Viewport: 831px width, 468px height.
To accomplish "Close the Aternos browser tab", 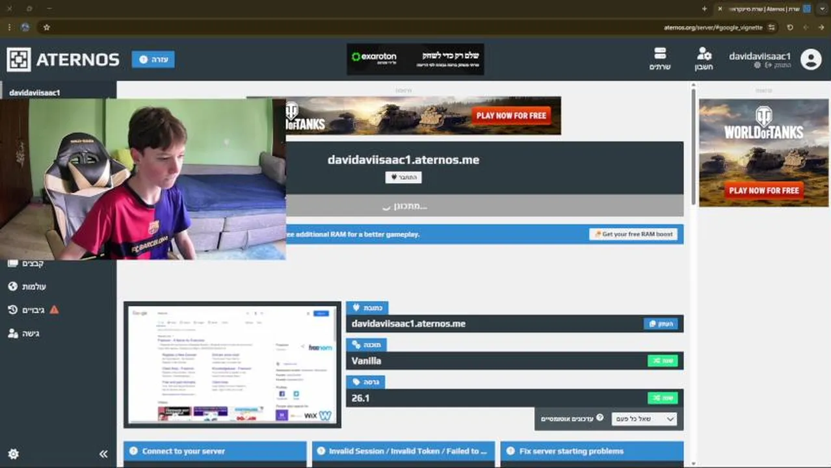I will [720, 8].
